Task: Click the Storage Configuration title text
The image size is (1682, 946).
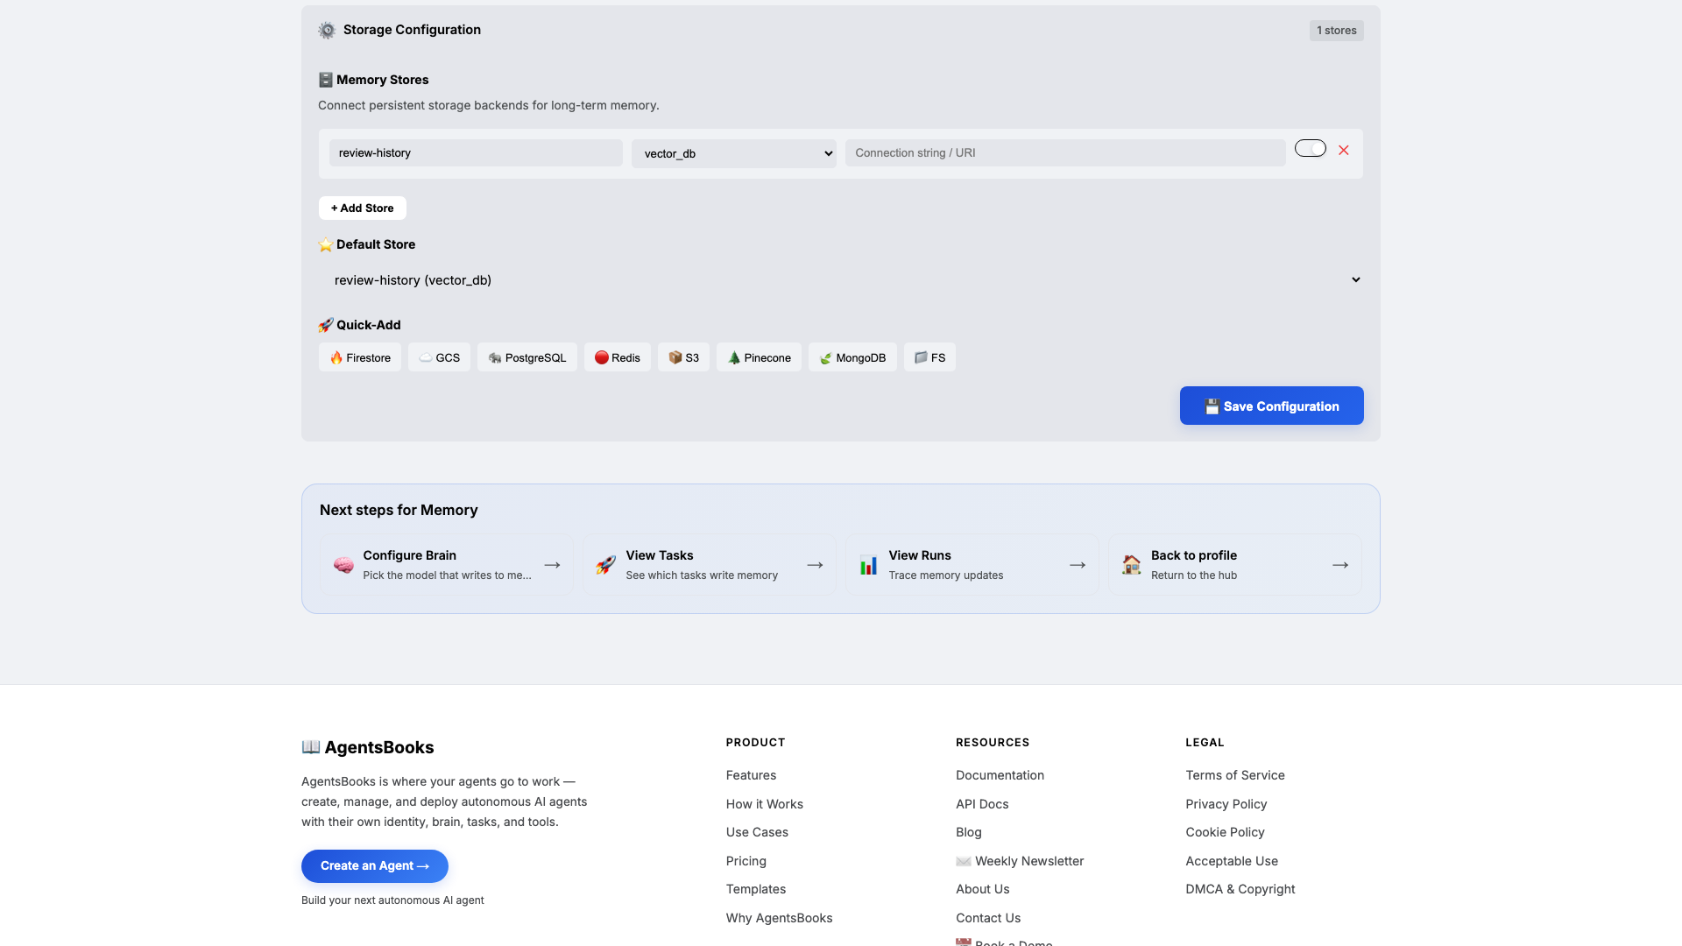Action: [x=412, y=30]
